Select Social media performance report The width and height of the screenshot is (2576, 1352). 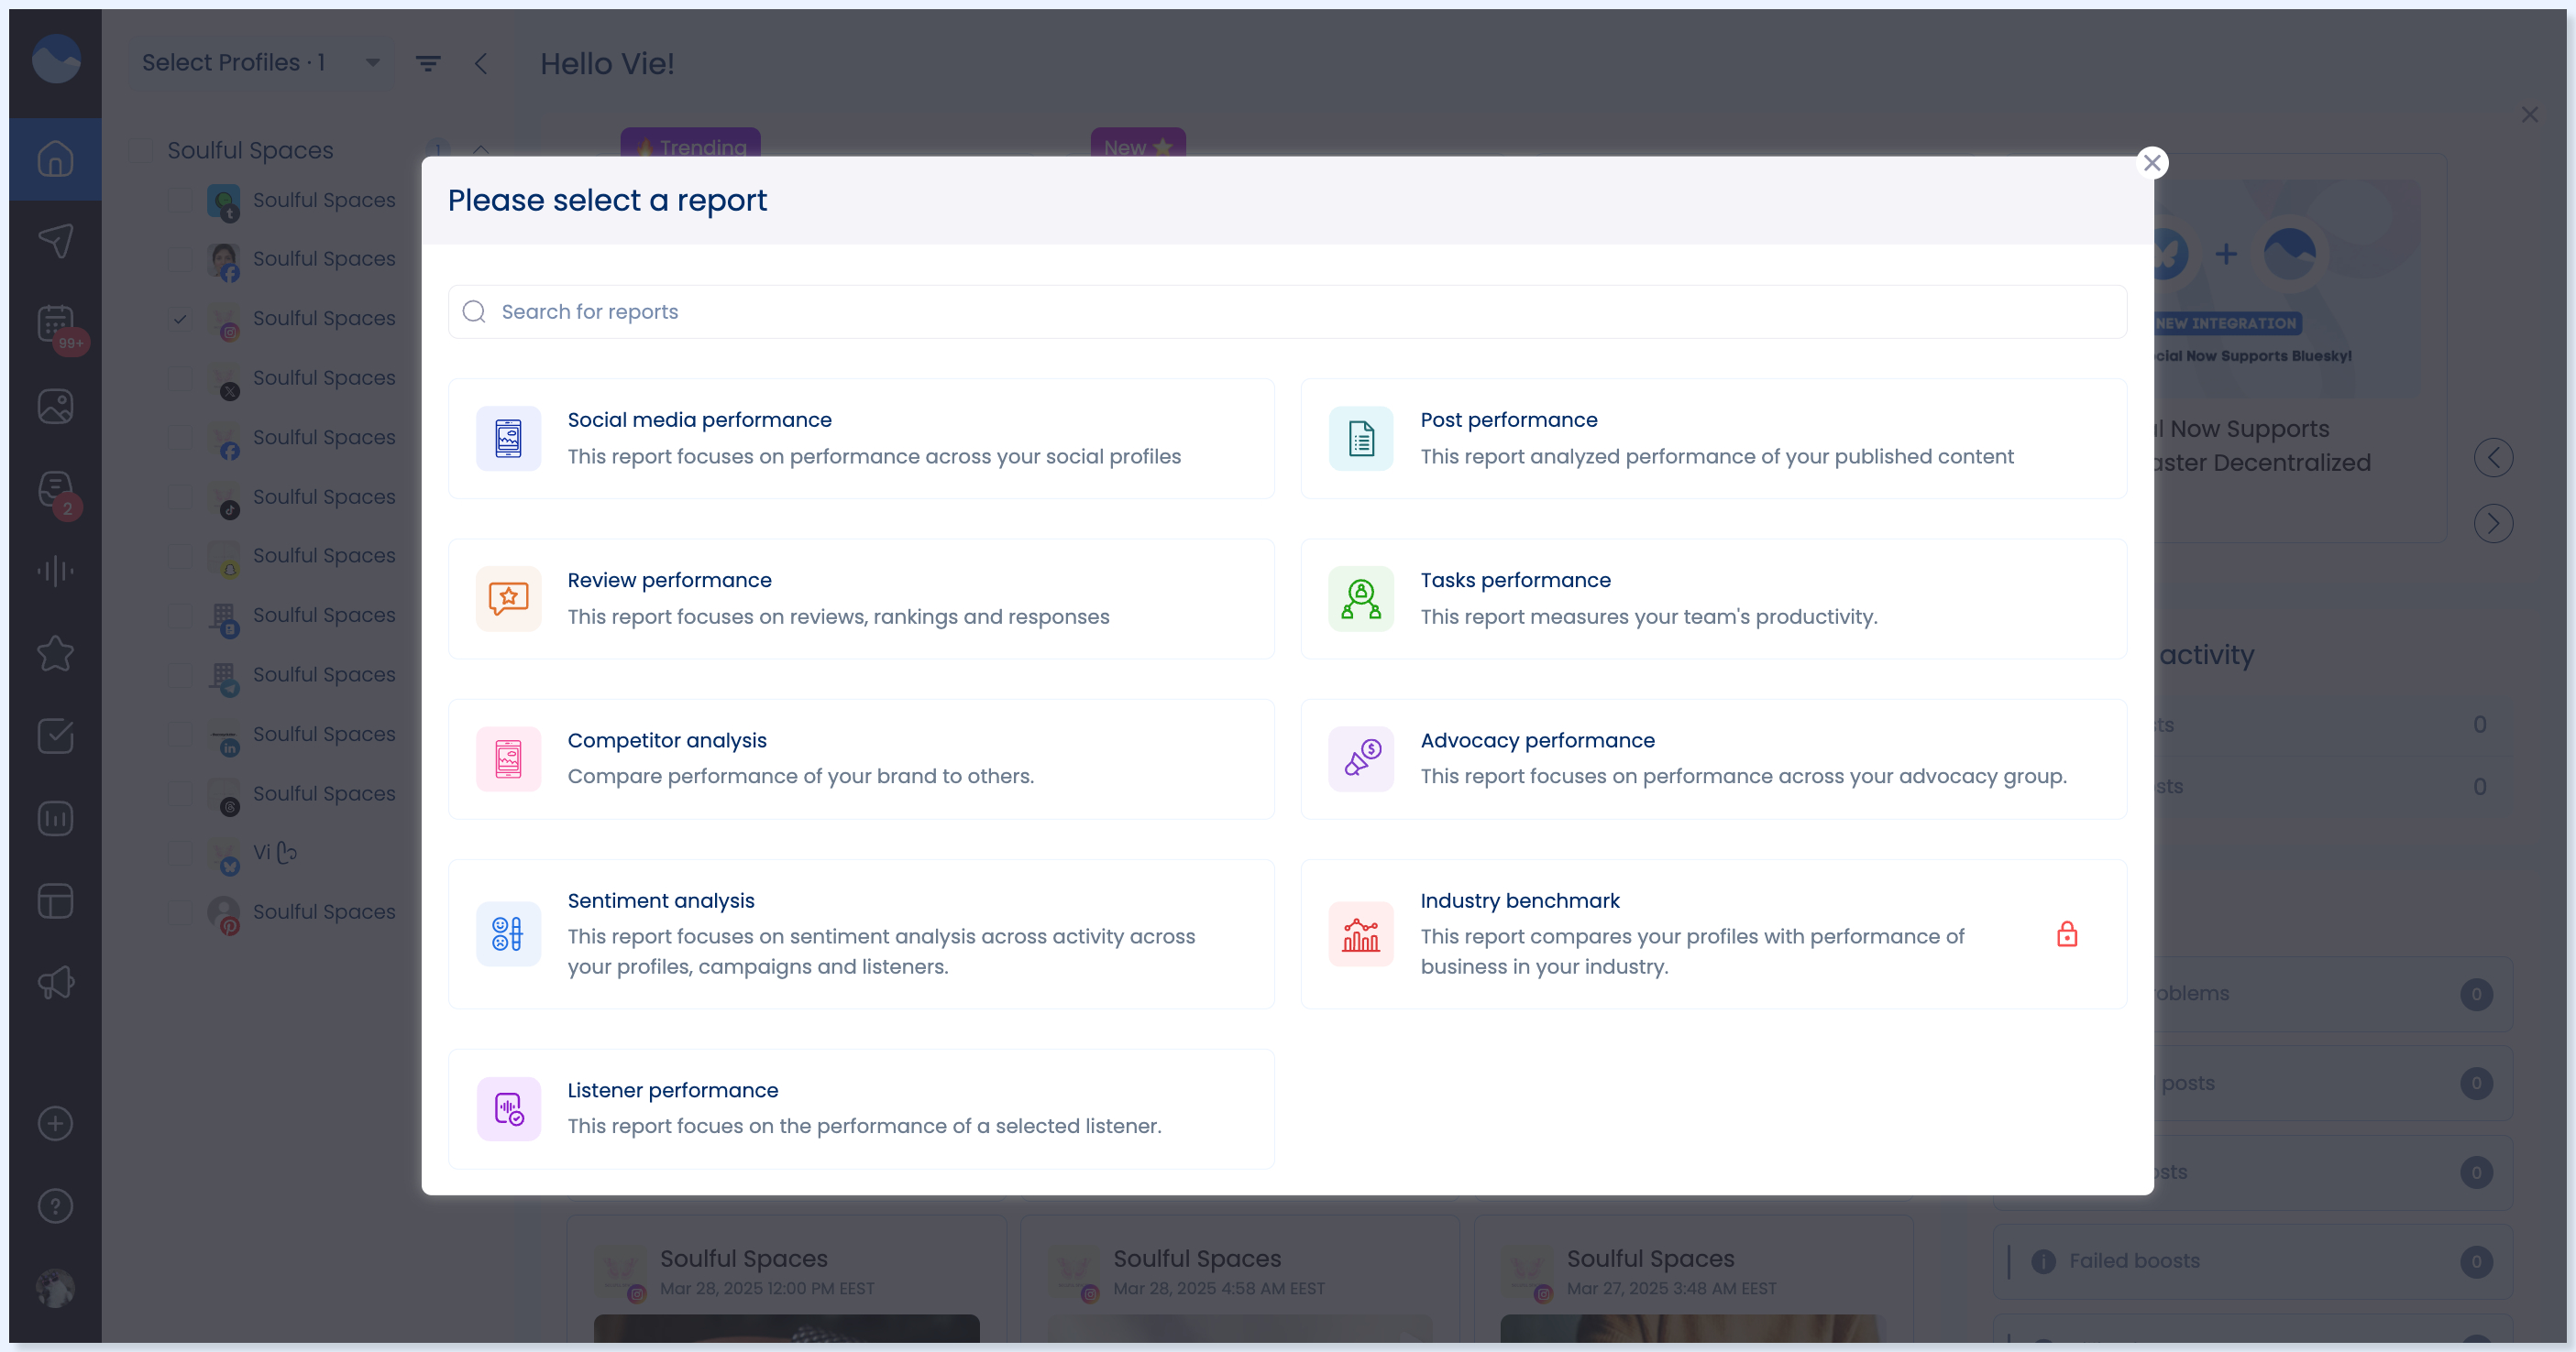point(861,439)
